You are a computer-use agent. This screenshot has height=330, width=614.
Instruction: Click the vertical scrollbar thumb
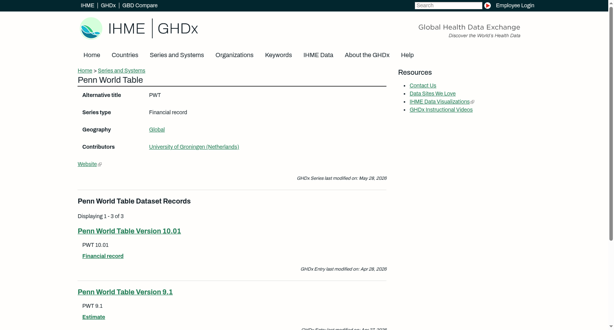point(611,124)
